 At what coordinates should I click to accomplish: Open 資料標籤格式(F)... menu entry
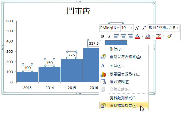[x=124, y=106]
